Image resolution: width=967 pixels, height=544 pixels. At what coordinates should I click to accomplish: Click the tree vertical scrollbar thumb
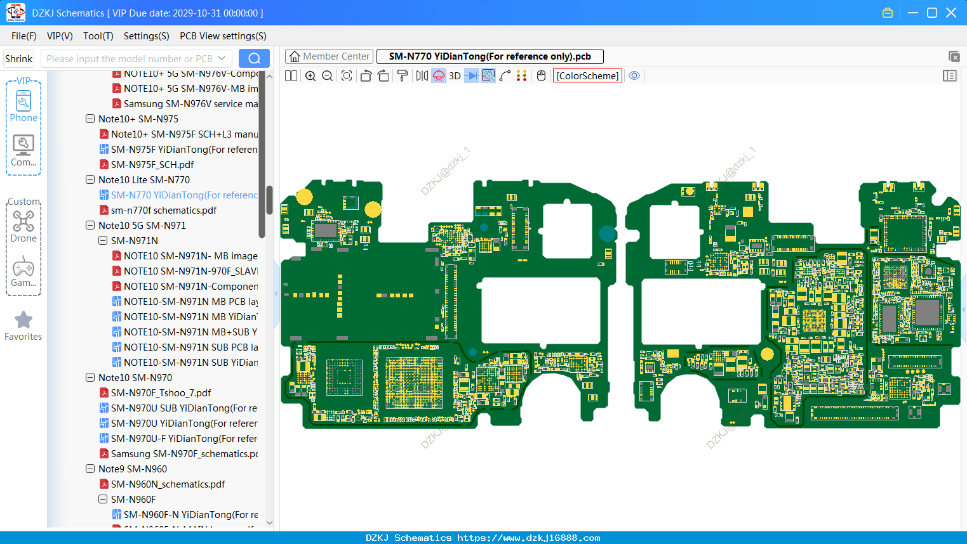(269, 201)
